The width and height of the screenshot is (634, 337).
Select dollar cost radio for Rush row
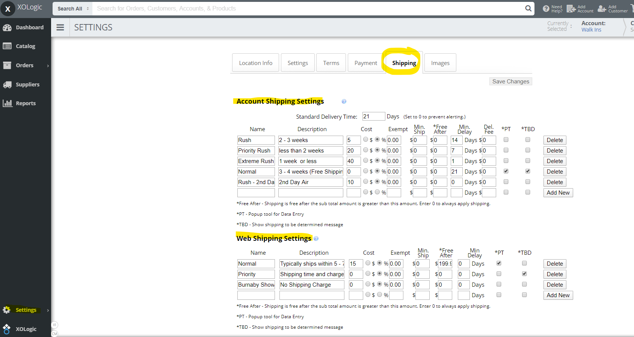pos(365,139)
